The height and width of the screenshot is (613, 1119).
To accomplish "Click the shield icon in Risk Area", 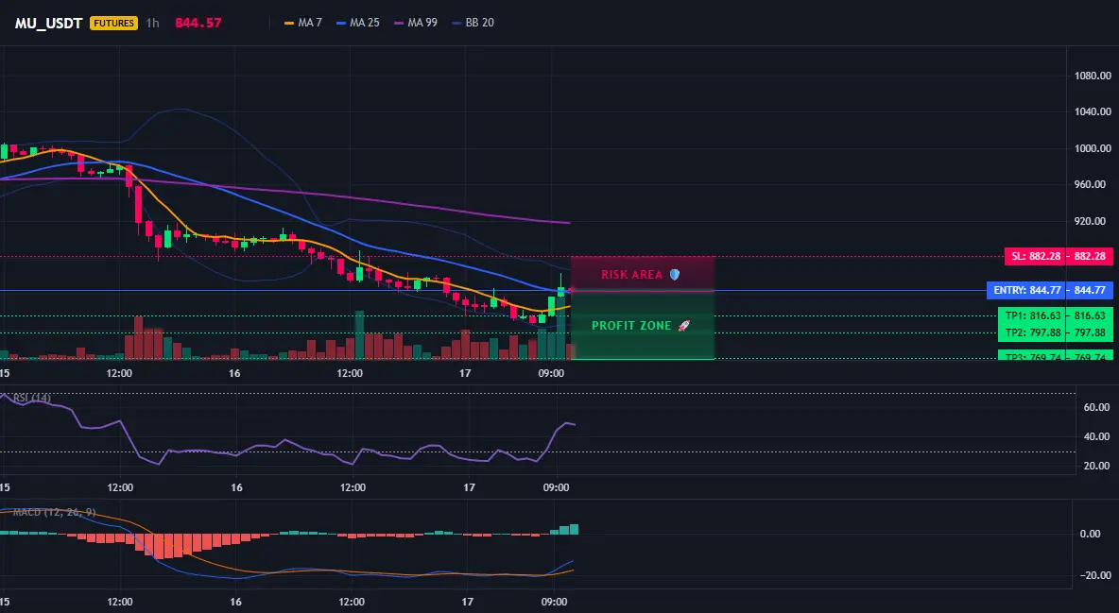I will 675,275.
